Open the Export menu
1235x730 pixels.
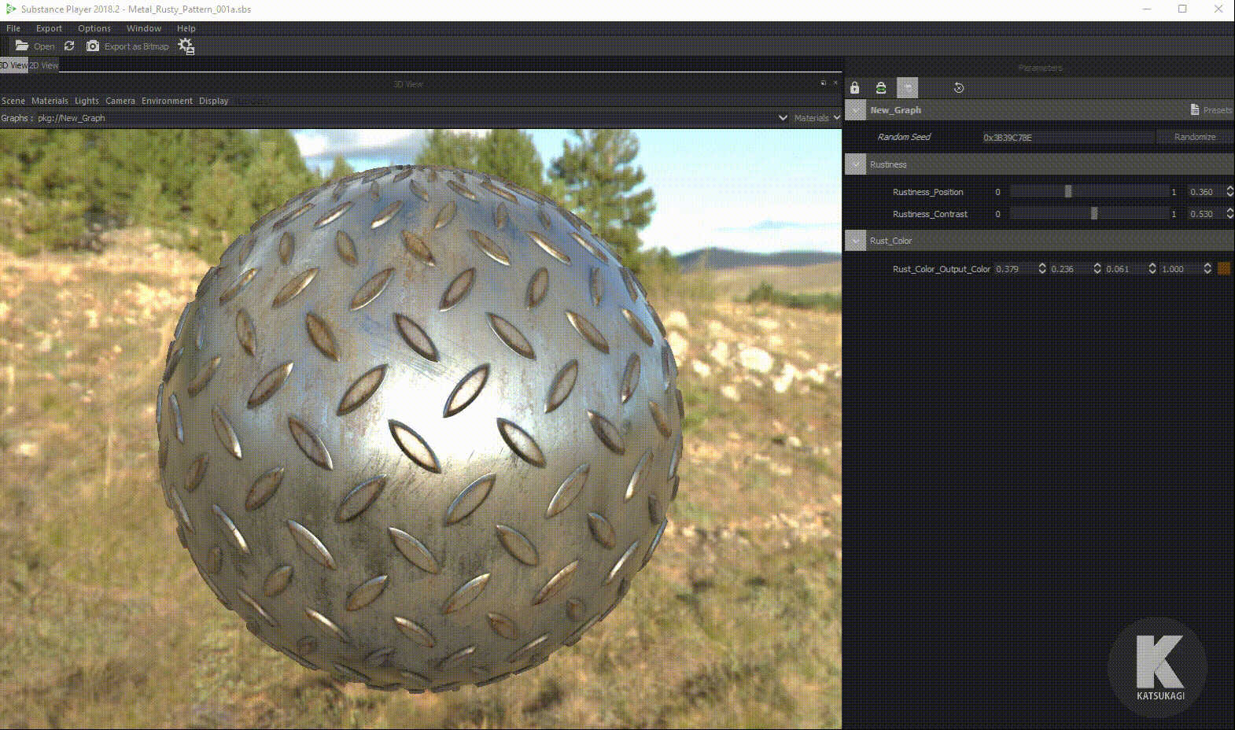pyautogui.click(x=49, y=28)
